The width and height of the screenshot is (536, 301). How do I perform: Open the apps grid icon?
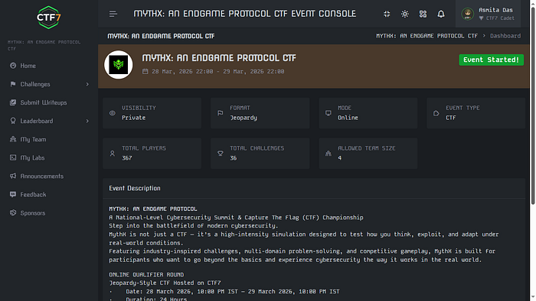click(423, 14)
